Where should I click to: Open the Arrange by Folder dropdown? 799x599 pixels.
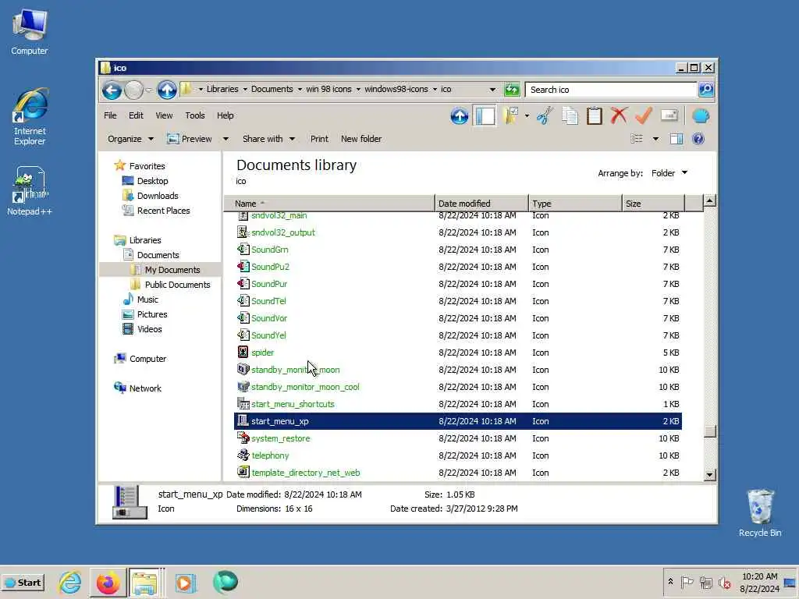coord(669,173)
